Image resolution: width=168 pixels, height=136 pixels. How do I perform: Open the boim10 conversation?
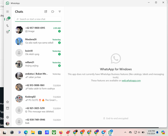[38, 53]
